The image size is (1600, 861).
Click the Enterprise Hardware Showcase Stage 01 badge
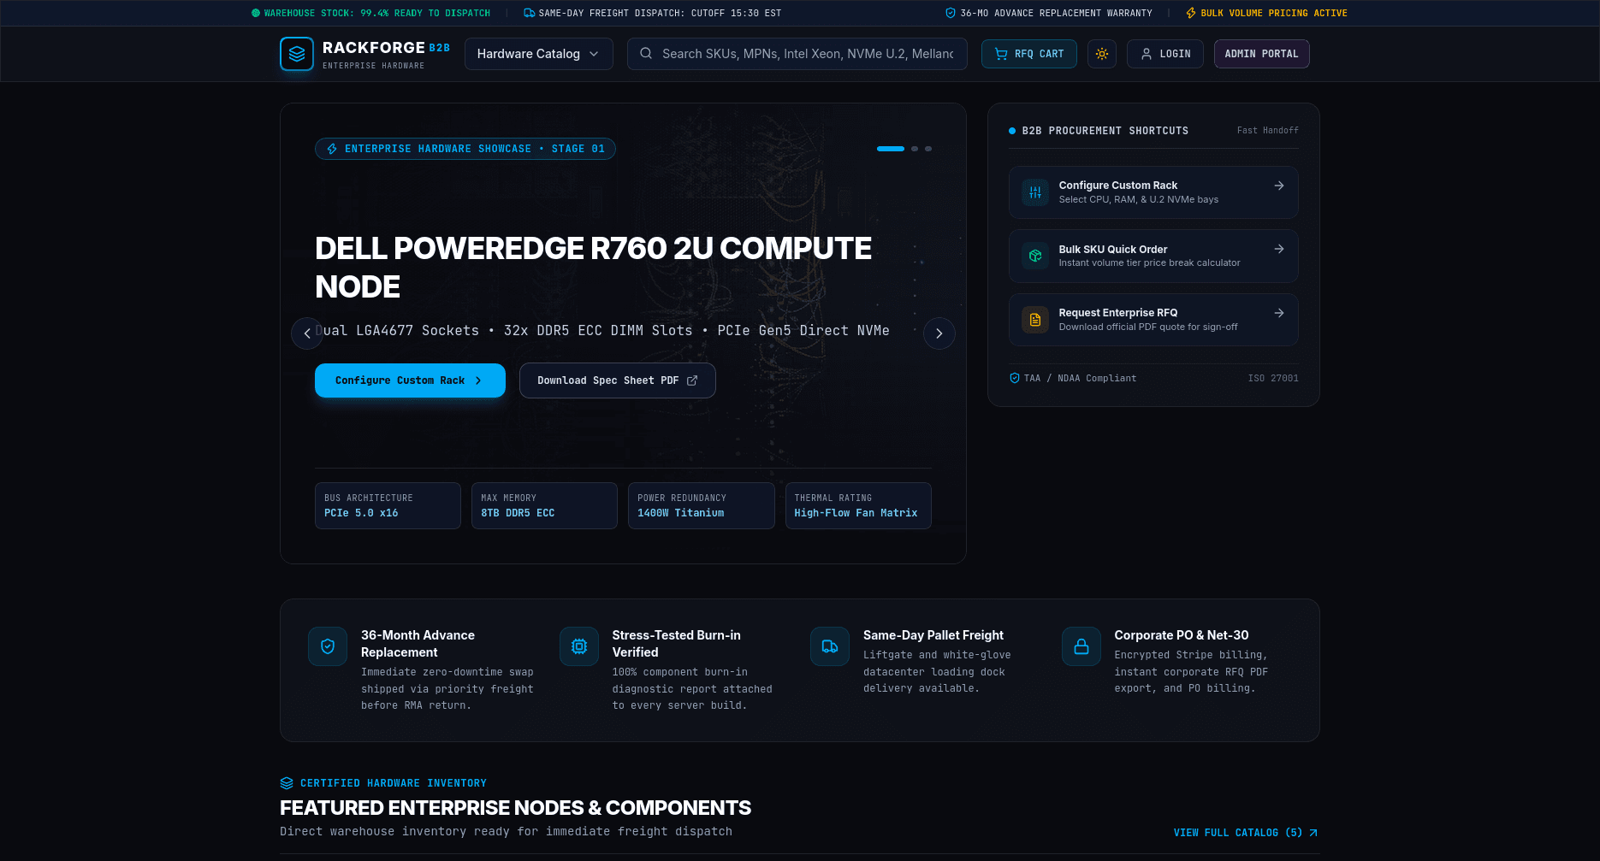[x=465, y=149]
